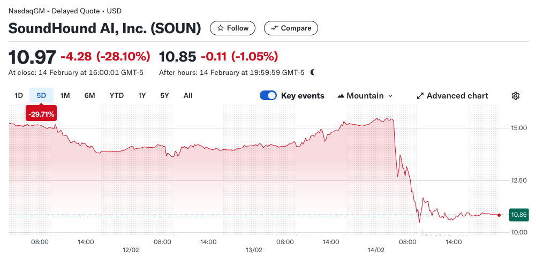Screen dimensions: 536x258
Task: Select the 1D time range
Action: coord(19,96)
